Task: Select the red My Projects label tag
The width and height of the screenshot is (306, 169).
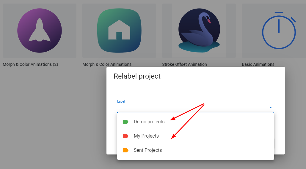Action: pos(125,136)
